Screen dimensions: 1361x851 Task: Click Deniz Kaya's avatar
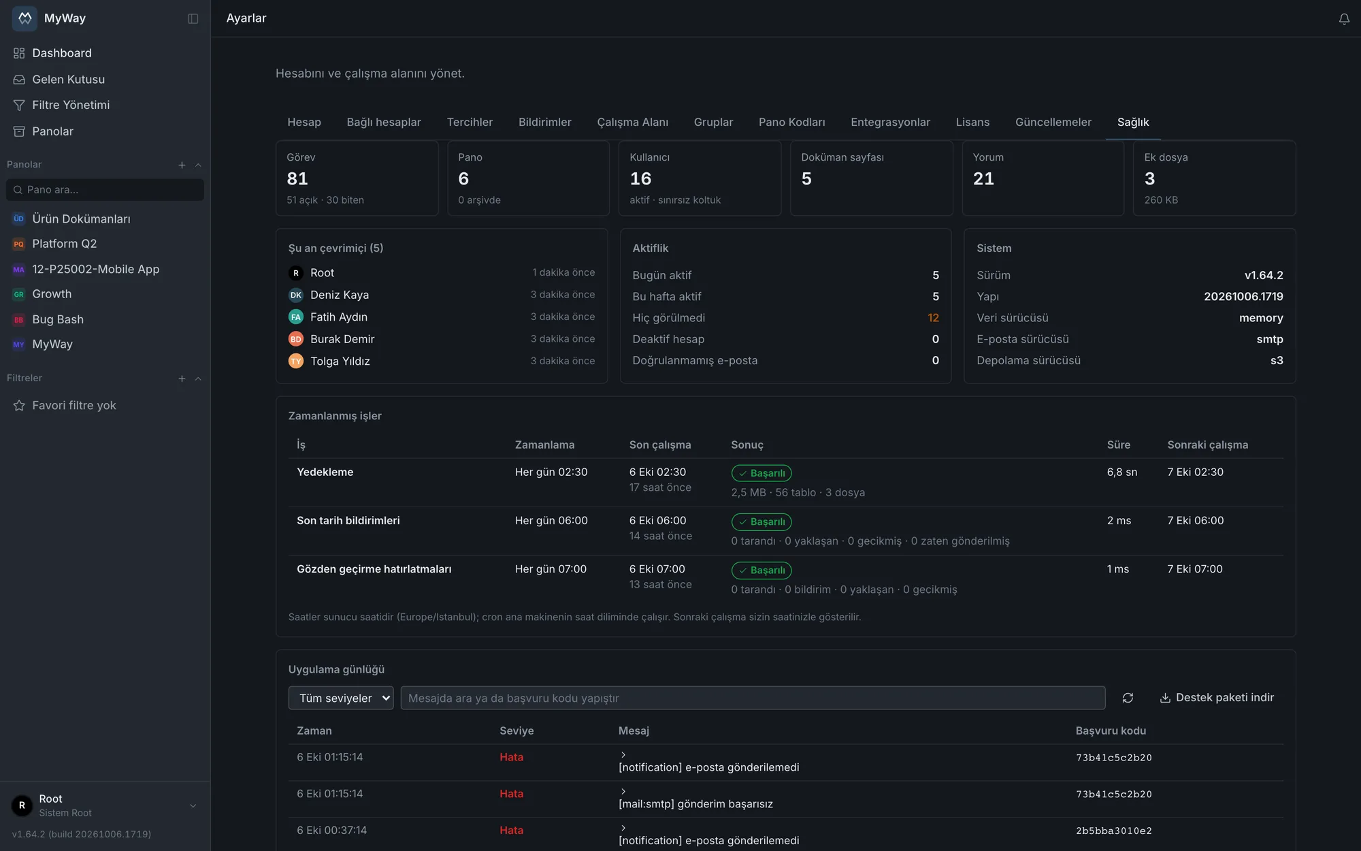click(x=296, y=295)
